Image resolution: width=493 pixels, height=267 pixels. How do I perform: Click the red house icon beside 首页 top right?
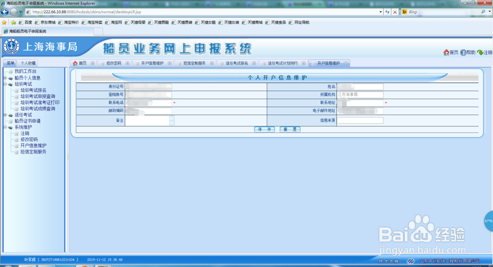tap(446, 53)
